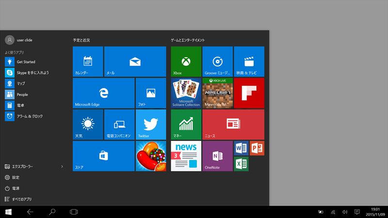Open the Mail tile
This screenshot has height=218, width=388.
coord(135,62)
